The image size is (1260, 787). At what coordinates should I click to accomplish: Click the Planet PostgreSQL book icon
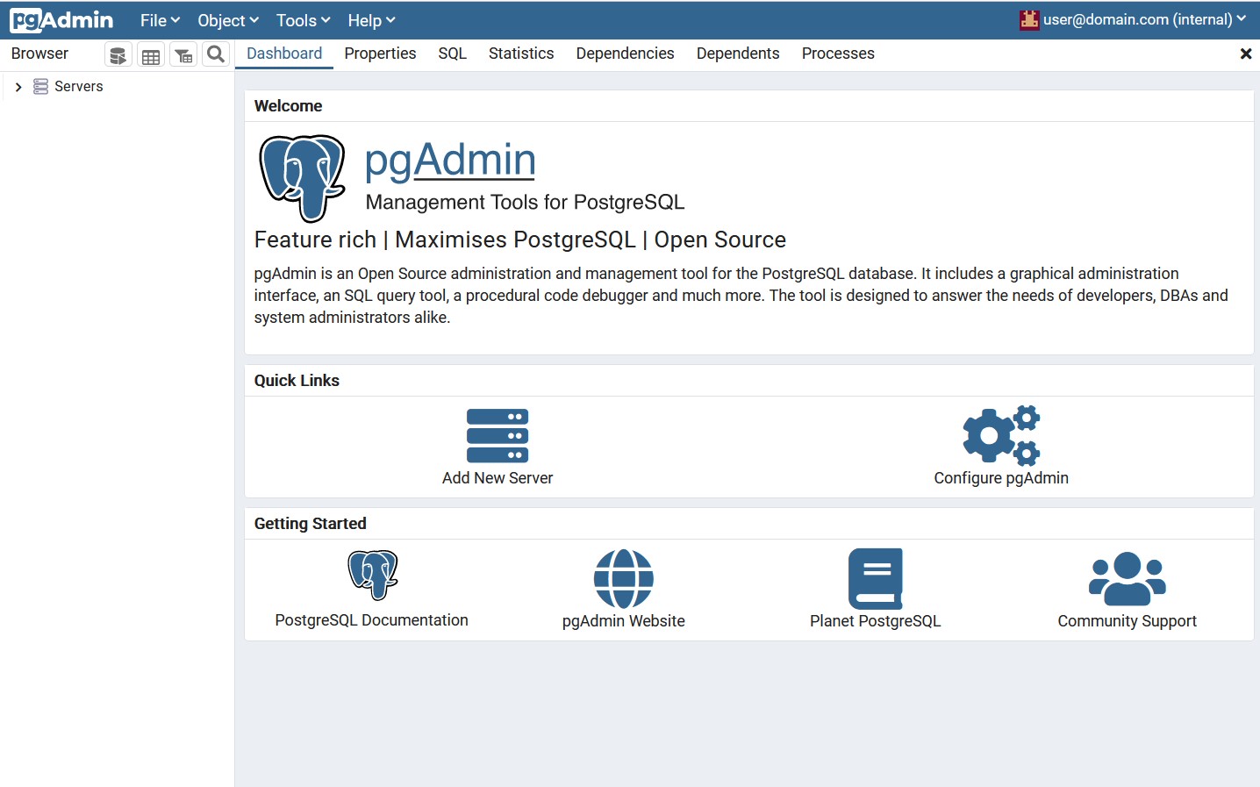point(876,579)
